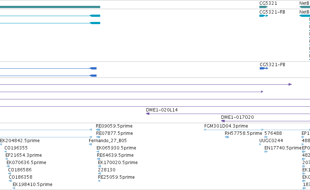310x190 pixels.
Task: Select the CG5321 gene arrow glyph
Action: tap(263, 7)
